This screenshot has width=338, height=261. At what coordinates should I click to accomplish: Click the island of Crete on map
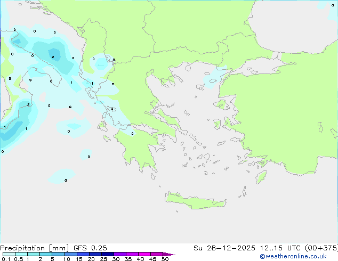coord(195,201)
